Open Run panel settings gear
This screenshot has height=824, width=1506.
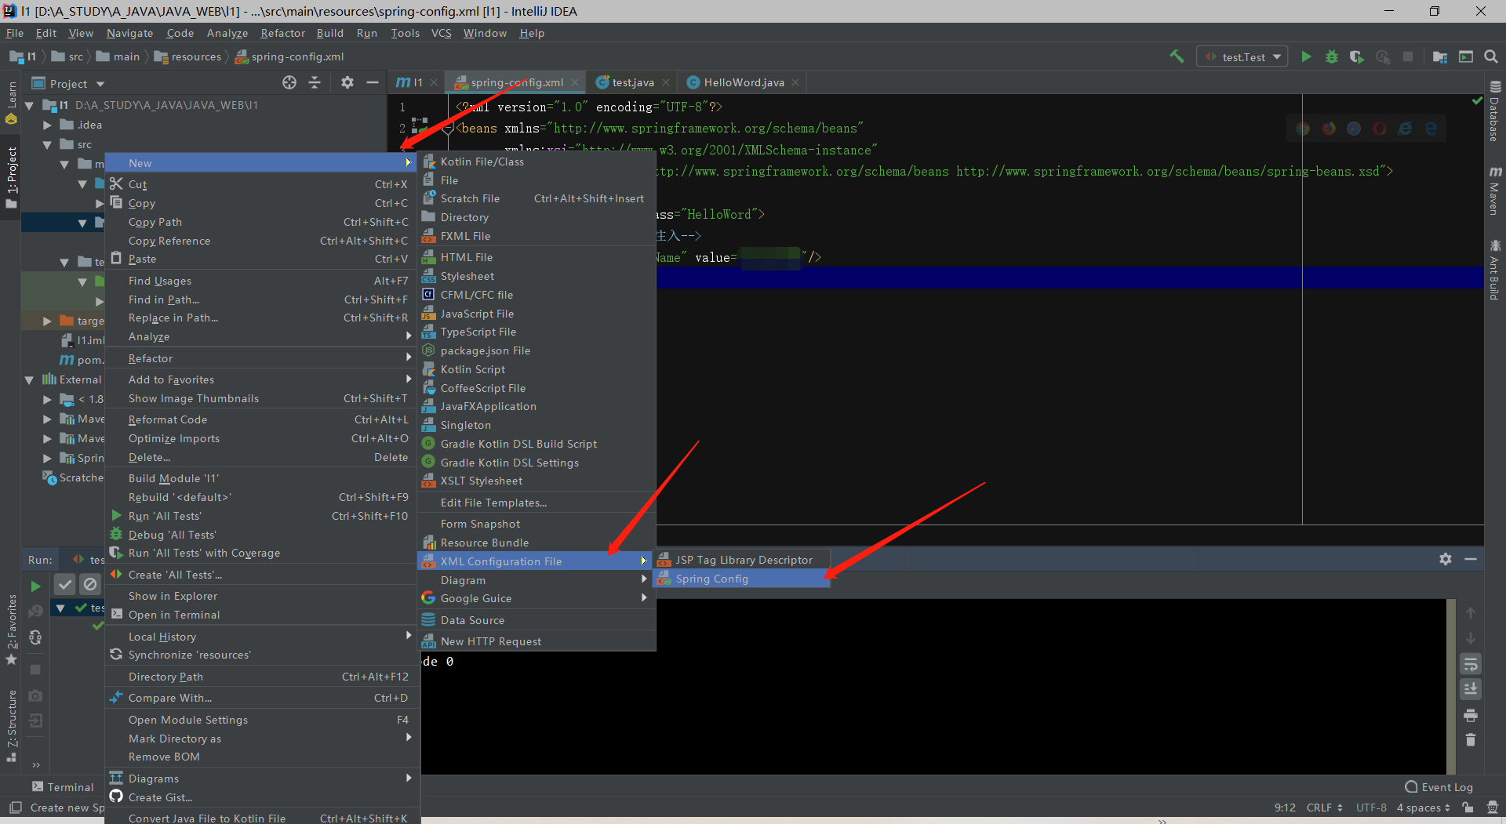click(1446, 559)
